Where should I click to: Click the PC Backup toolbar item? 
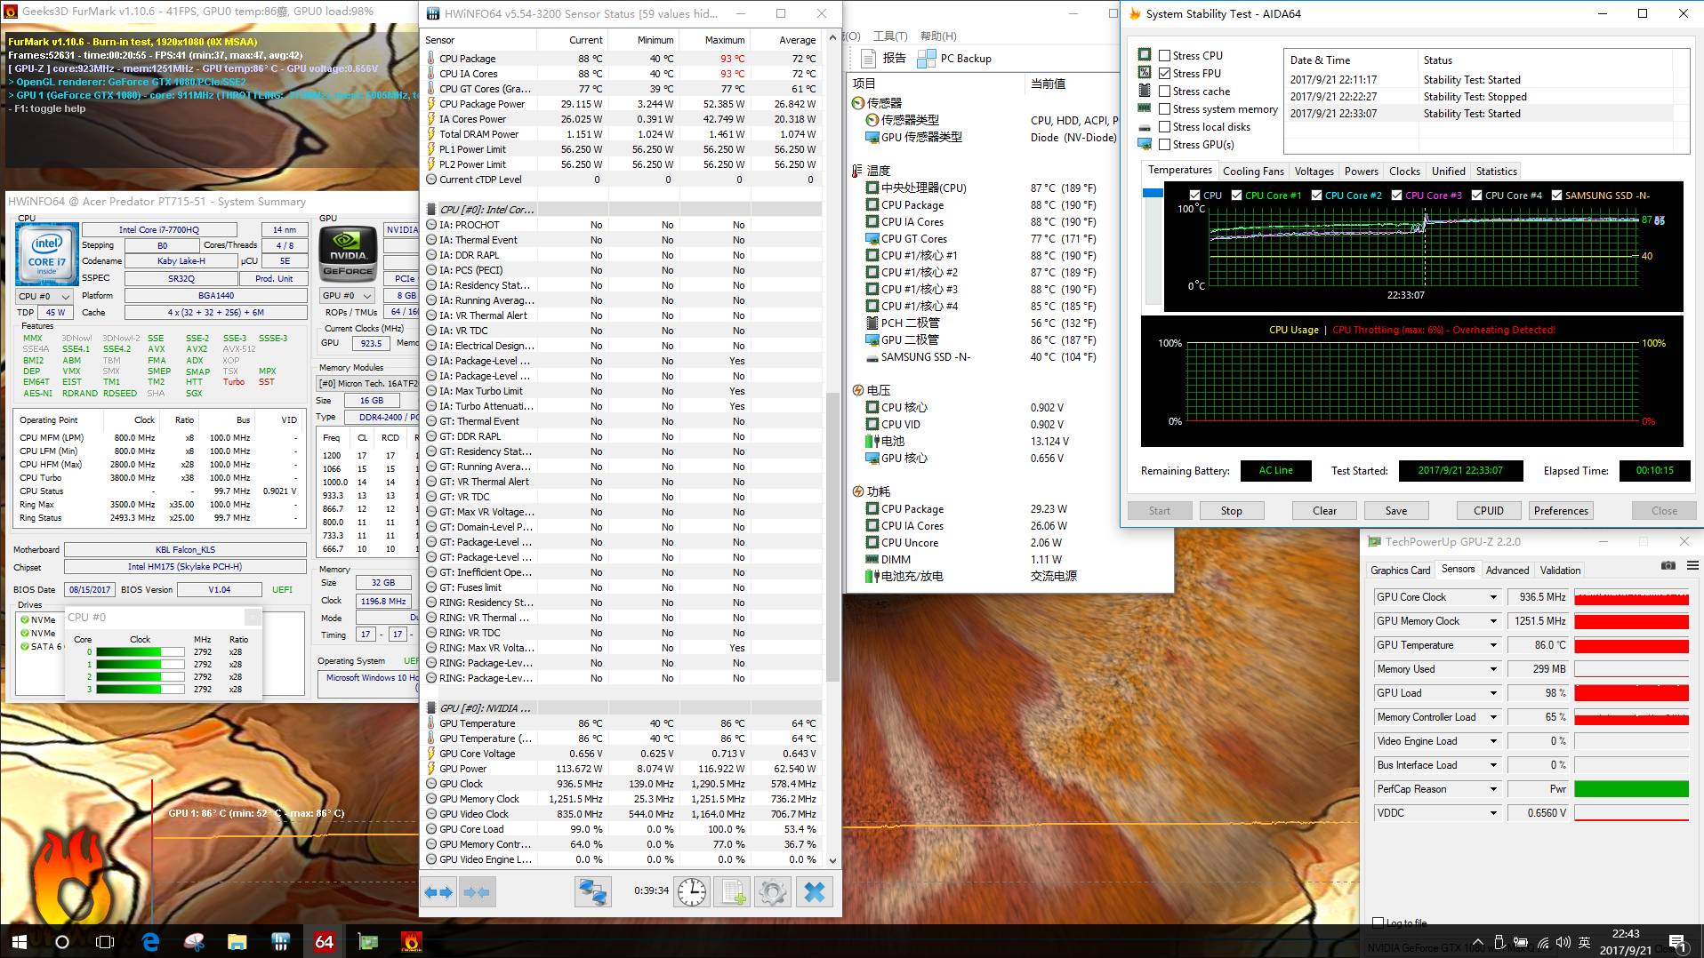coord(955,59)
